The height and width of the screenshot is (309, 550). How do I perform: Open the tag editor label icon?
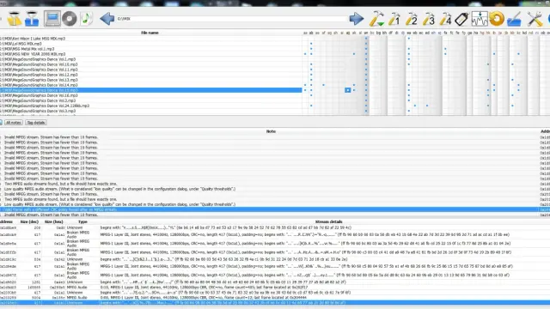(x=462, y=19)
